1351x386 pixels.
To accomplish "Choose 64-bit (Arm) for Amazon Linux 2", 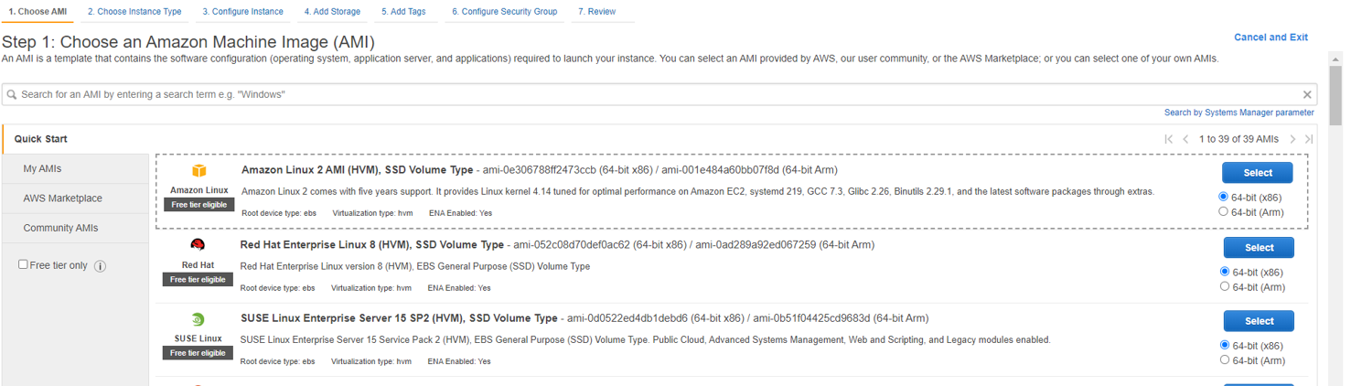I will [x=1224, y=211].
